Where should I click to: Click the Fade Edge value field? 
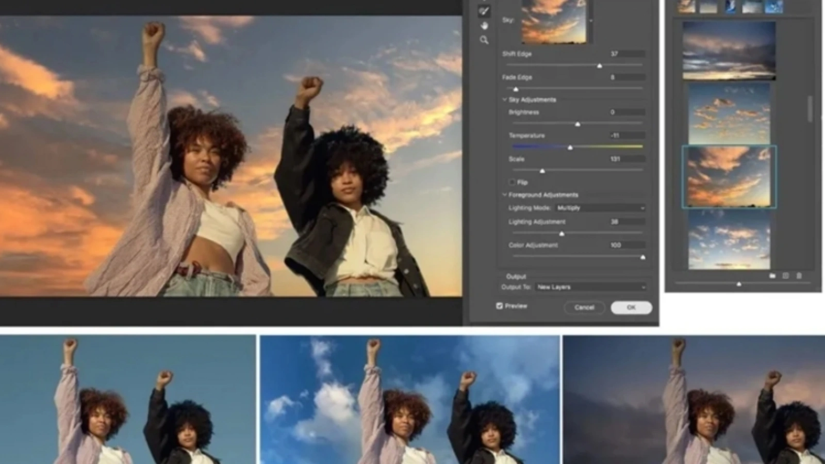[626, 77]
